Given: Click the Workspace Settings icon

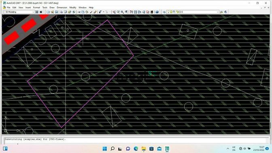Looking at the screenshot, I should (37, 12).
